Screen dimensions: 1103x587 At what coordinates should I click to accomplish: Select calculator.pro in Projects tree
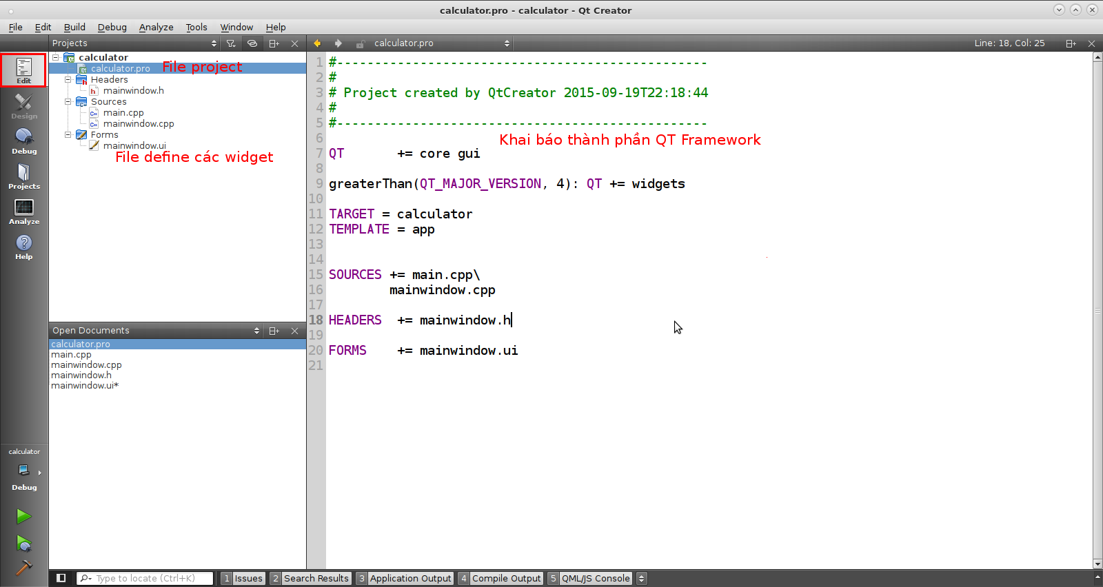point(121,68)
